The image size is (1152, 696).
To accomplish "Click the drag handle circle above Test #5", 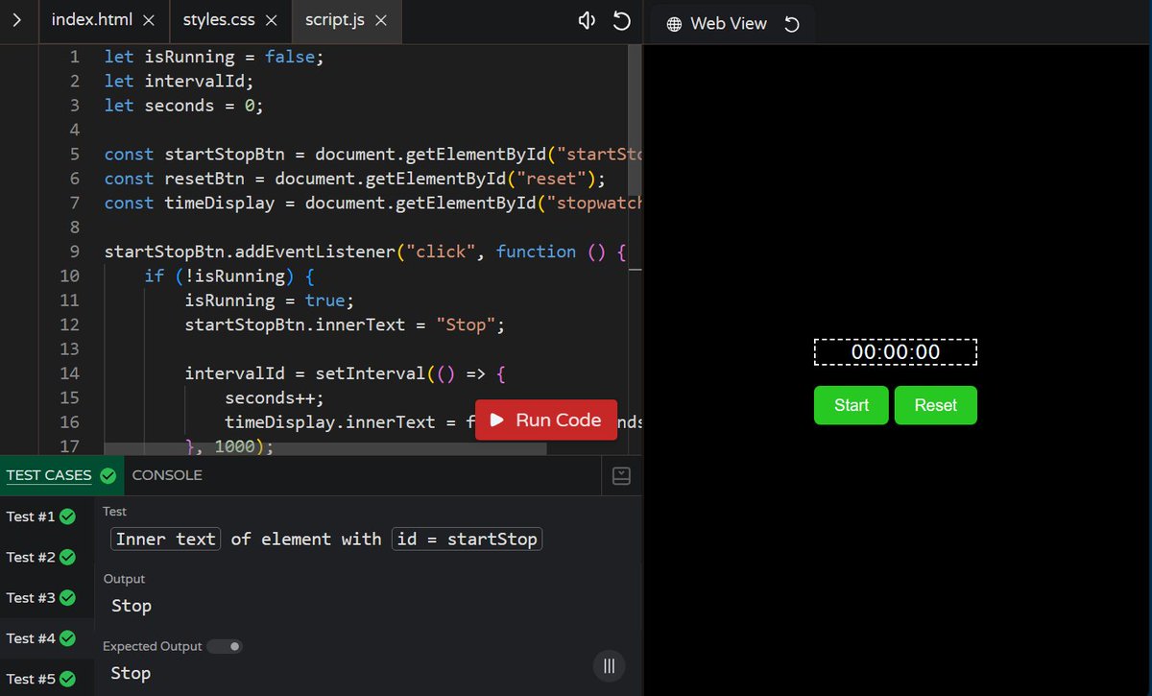I will pos(609,665).
